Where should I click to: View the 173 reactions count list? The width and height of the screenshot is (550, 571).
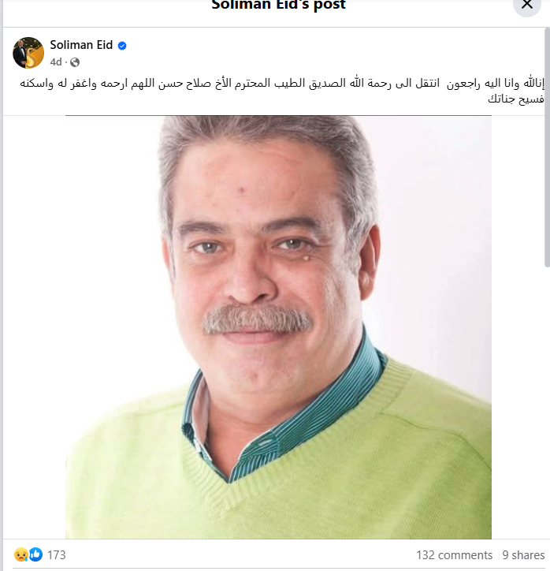click(x=57, y=554)
